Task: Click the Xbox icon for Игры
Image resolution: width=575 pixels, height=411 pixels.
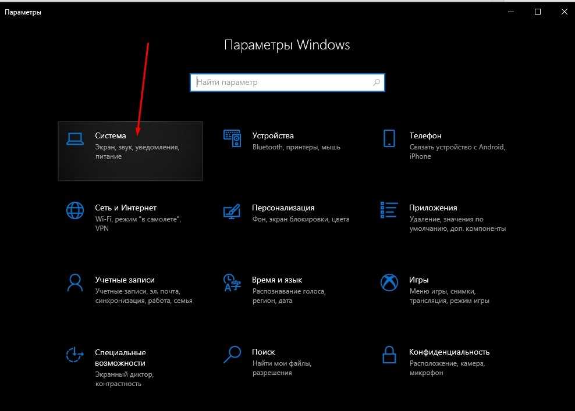Action: (x=389, y=283)
